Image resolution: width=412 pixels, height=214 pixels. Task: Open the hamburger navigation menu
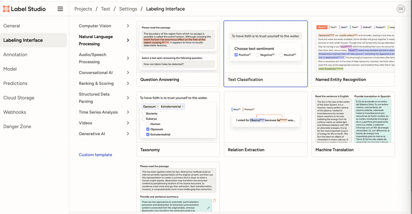[x=60, y=9]
